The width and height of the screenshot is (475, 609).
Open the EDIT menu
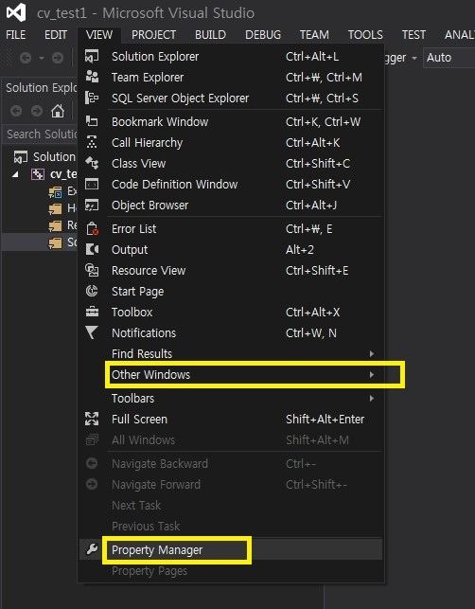(56, 35)
